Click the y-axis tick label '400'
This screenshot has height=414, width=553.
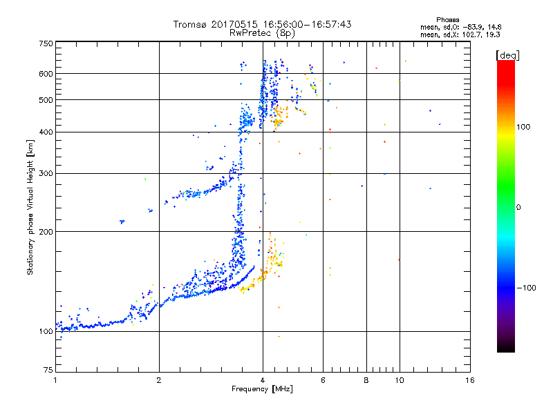pyautogui.click(x=46, y=132)
